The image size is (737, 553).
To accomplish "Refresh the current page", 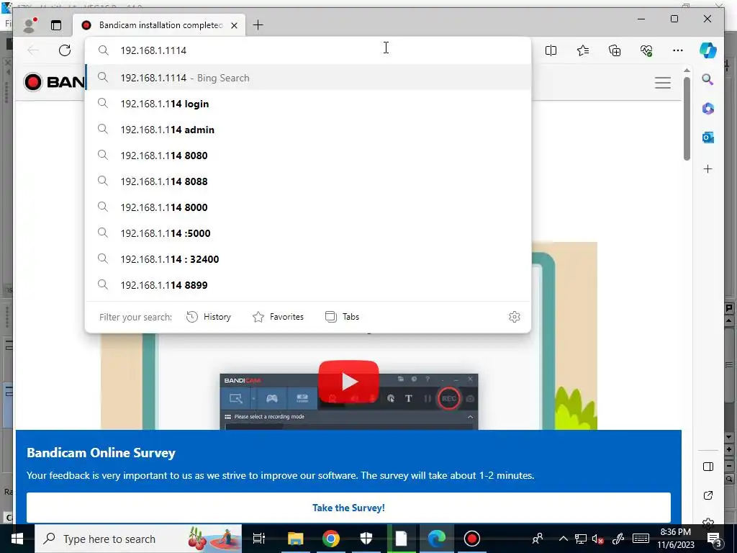I will coord(65,50).
